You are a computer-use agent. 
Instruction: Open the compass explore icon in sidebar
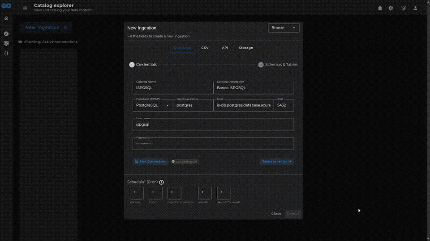click(6, 33)
